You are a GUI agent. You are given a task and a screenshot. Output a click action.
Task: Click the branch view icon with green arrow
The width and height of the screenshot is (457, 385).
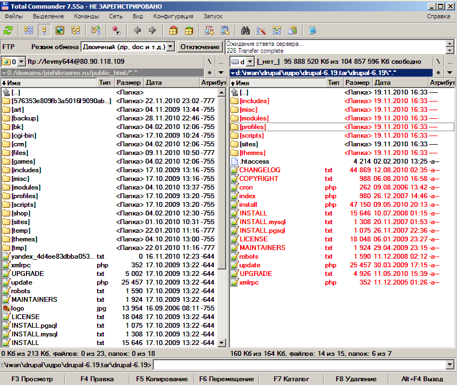click(x=96, y=30)
